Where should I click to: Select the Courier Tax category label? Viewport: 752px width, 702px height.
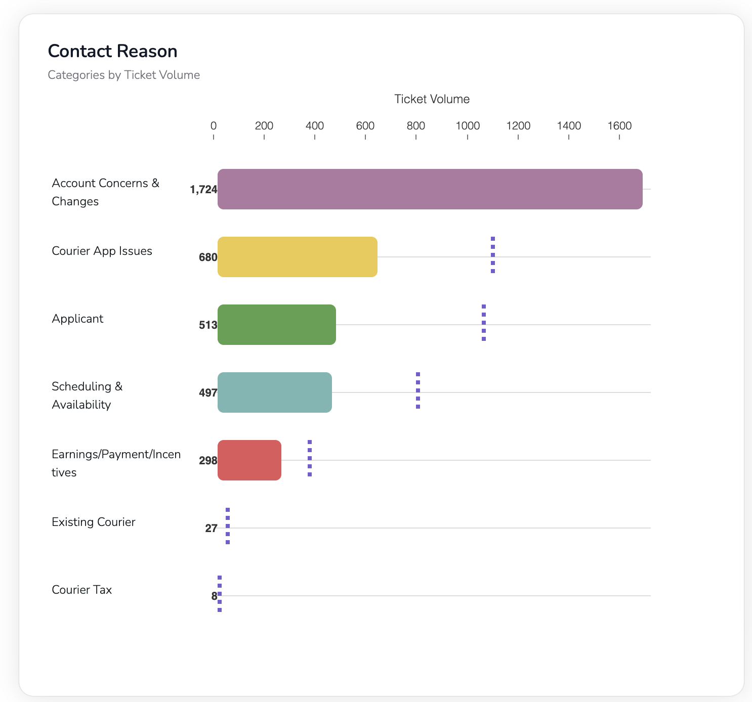pos(82,590)
